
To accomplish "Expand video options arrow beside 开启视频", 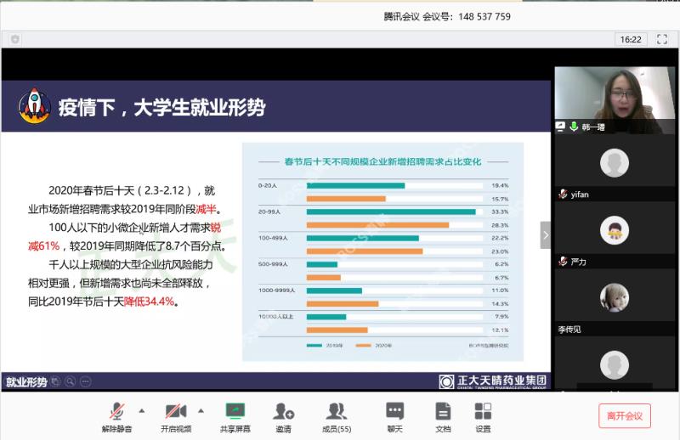I will [x=201, y=410].
